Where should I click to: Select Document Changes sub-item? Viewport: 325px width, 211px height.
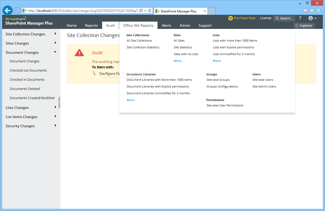tap(25, 61)
